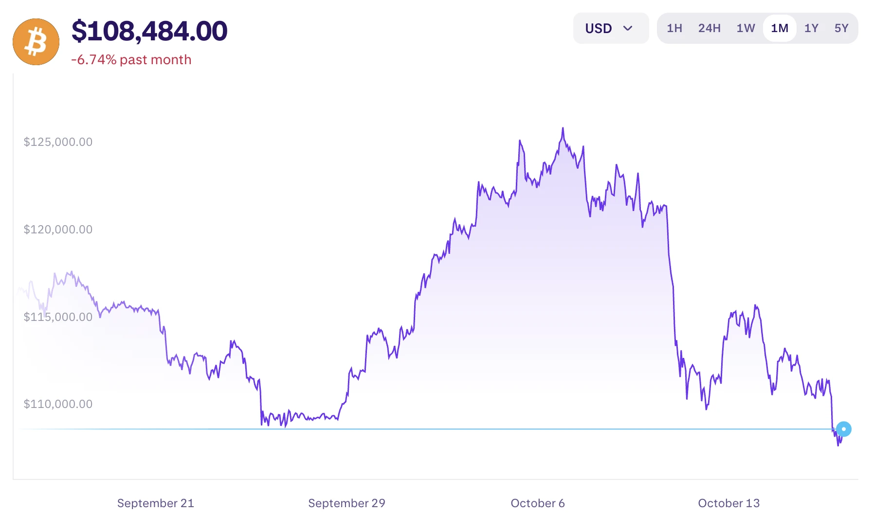Click the $120,000.00 axis label
Image resolution: width=873 pixels, height=530 pixels.
point(58,230)
